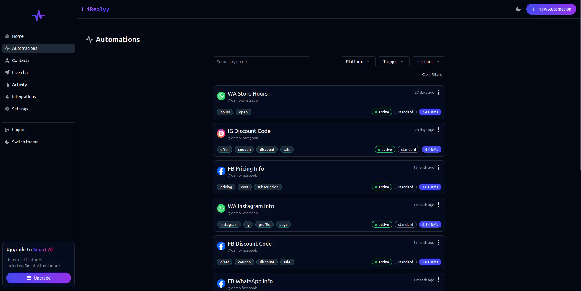Open Contacts page from sidebar
Viewport: 581px width, 291px height.
pos(38,60)
